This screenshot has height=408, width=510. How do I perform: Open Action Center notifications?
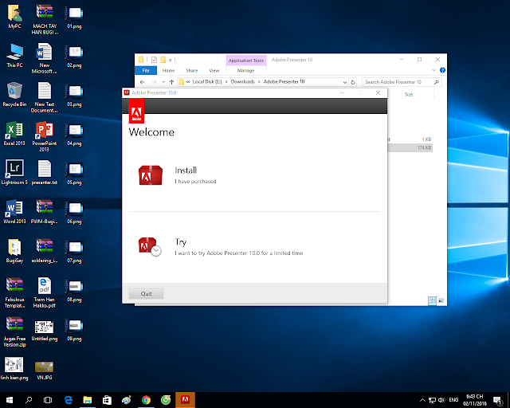[497, 401]
